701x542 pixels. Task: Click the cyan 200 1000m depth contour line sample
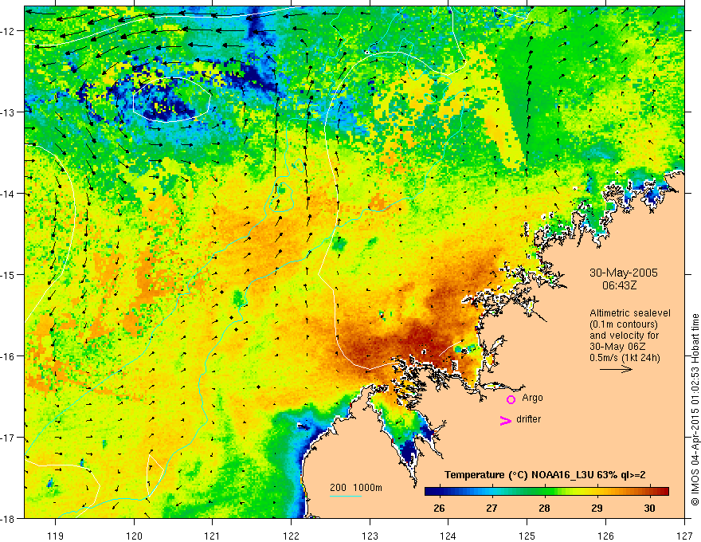(346, 496)
